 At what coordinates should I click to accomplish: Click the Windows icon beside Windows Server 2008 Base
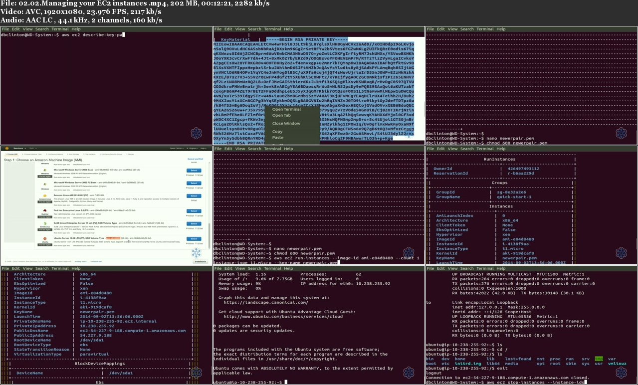(x=45, y=170)
